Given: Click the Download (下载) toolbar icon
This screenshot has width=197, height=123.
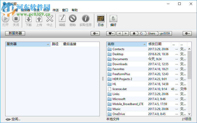Looking at the screenshot, I should [x=29, y=19].
